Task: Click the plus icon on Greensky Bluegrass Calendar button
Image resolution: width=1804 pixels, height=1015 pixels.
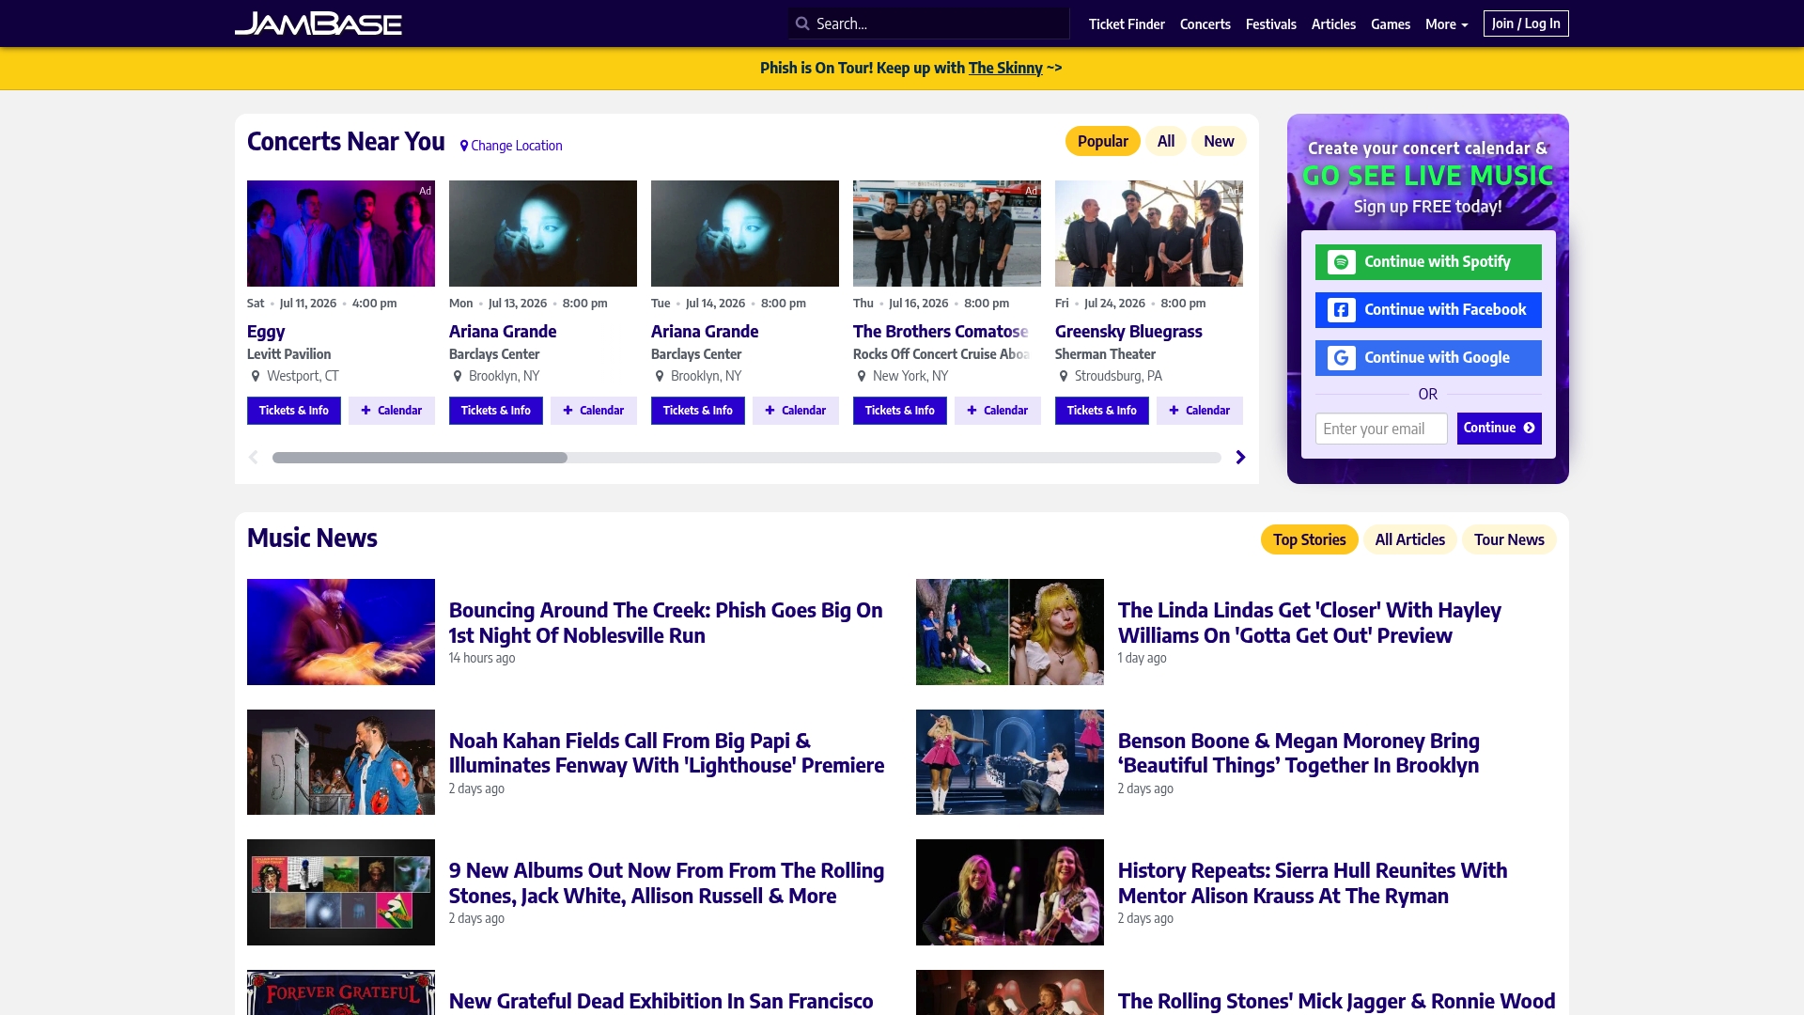Action: point(1174,411)
